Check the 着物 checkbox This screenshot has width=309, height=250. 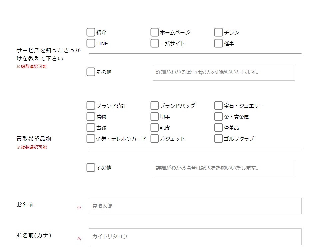91,117
